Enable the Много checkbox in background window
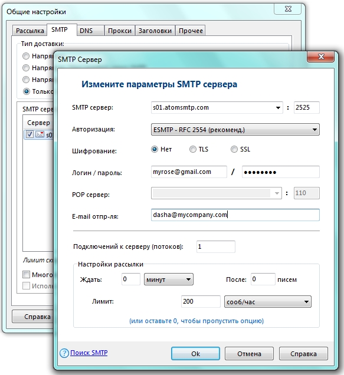Image resolution: width=344 pixels, height=375 pixels. 26,274
